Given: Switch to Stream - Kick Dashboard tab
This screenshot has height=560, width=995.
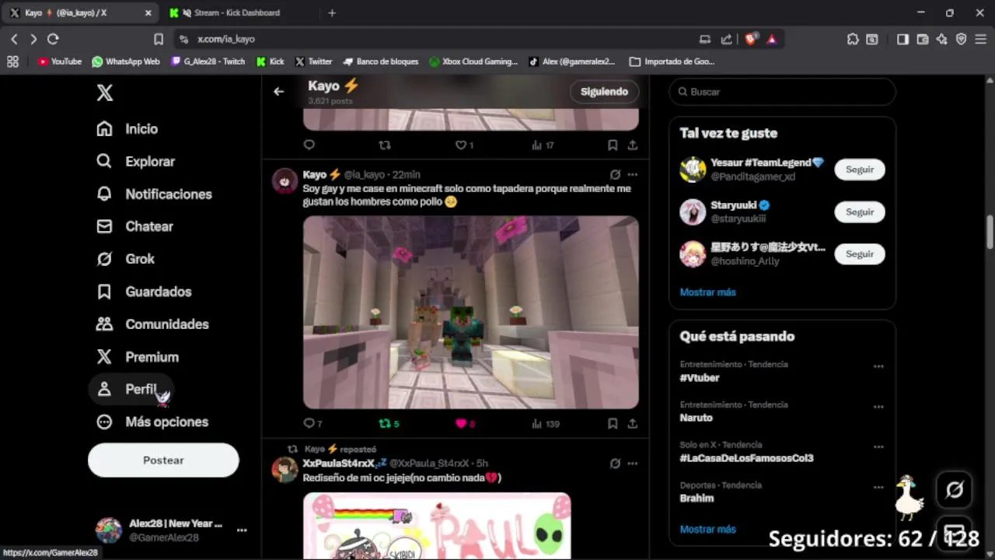Looking at the screenshot, I should click(239, 13).
